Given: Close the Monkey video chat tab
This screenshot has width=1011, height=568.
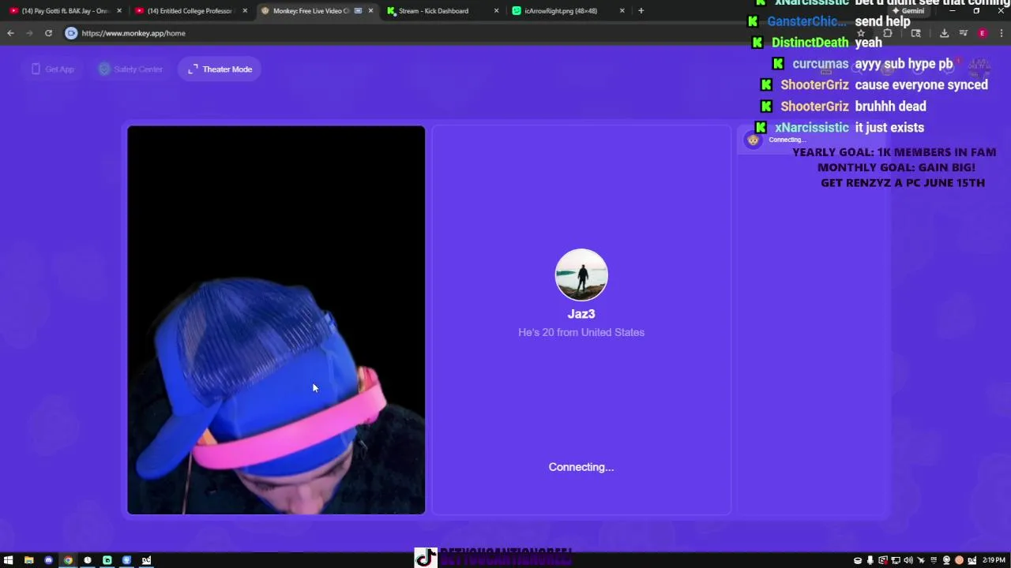Looking at the screenshot, I should pyautogui.click(x=370, y=11).
